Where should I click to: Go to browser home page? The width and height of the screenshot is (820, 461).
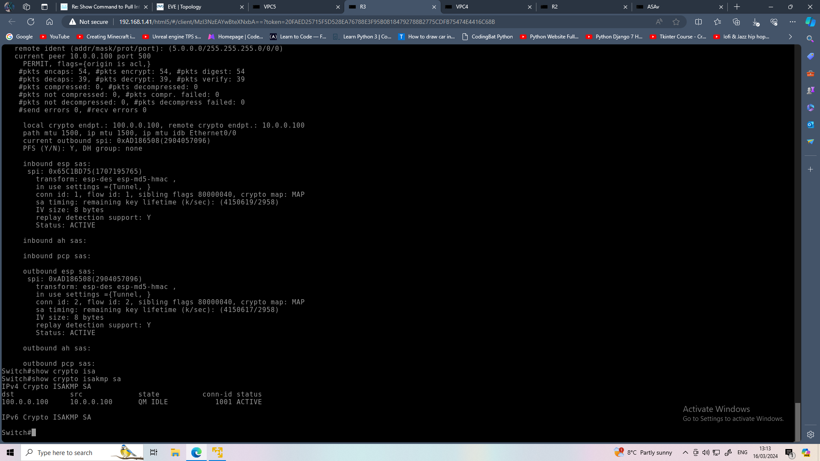click(50, 22)
